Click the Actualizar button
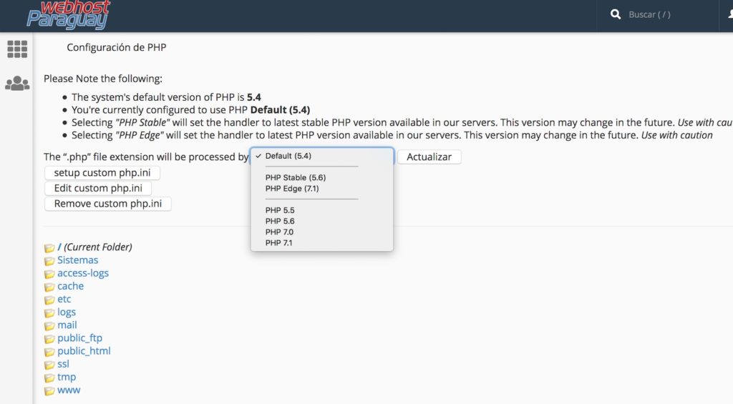Image resolution: width=733 pixels, height=404 pixels. point(429,157)
